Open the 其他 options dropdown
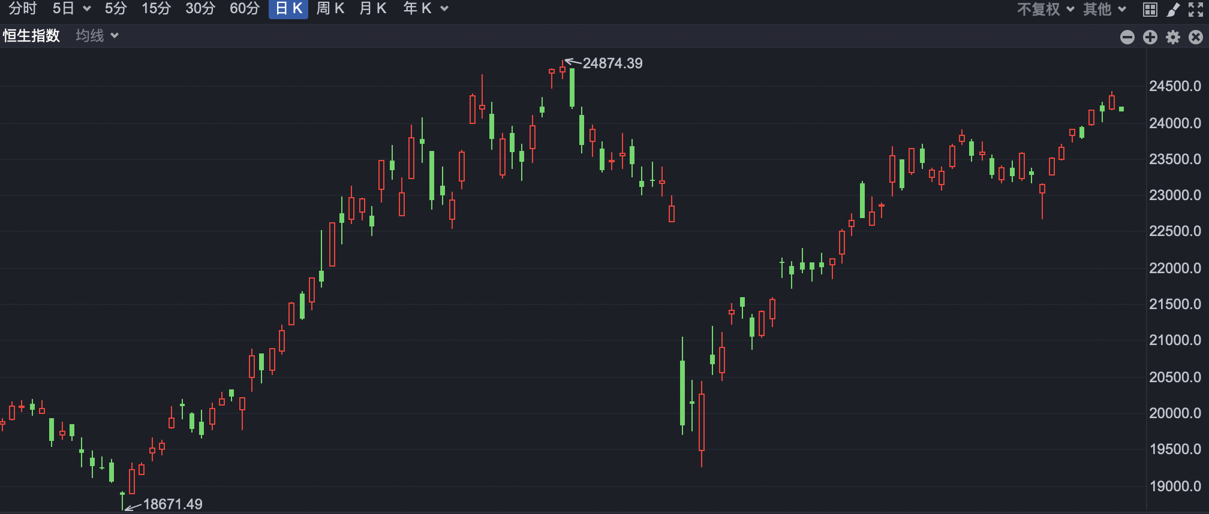1209x514 pixels. tap(1104, 9)
